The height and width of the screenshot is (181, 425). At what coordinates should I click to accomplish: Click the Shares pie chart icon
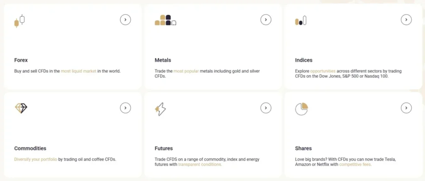click(x=301, y=109)
